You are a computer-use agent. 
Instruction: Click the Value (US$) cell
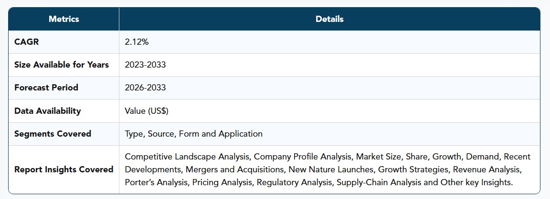147,111
